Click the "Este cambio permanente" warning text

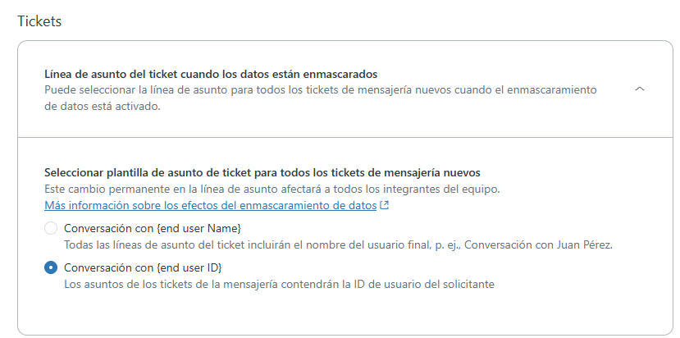[272, 189]
